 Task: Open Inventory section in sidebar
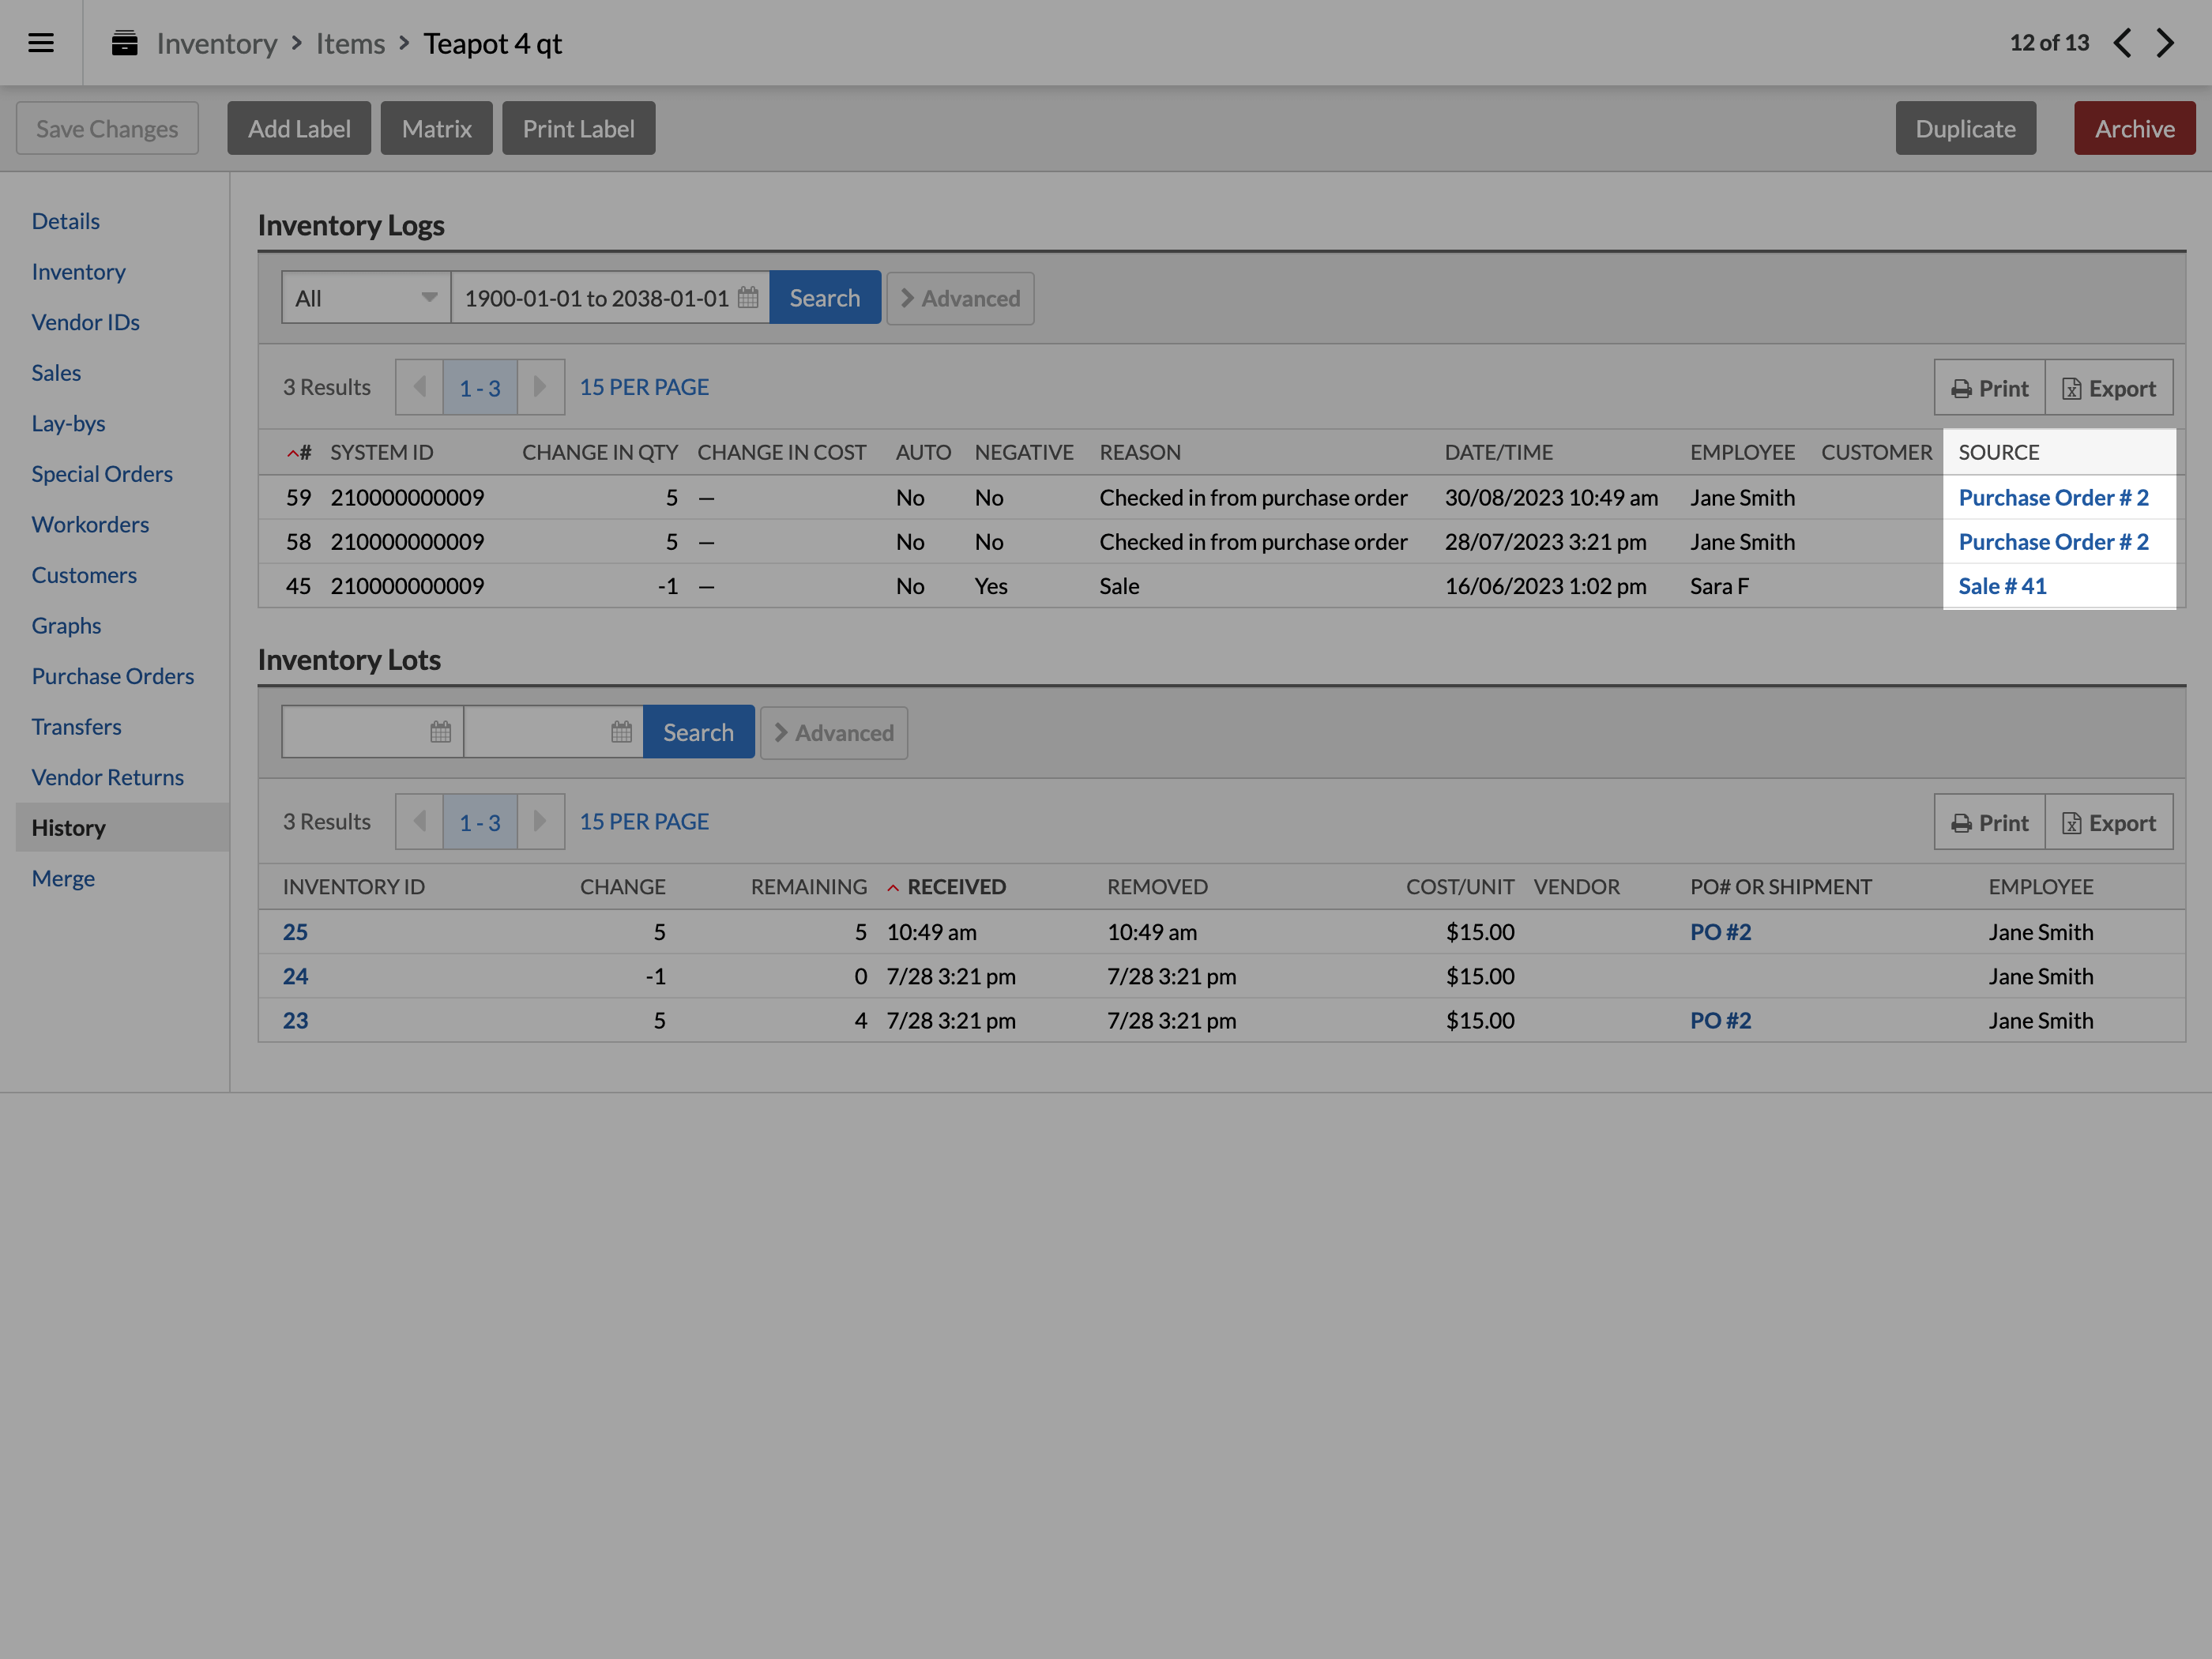coord(79,272)
